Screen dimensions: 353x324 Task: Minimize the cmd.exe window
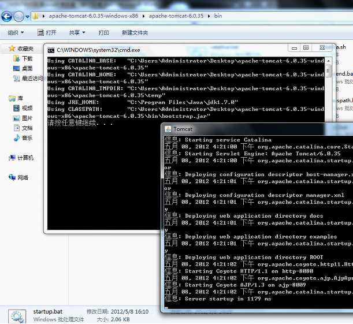(294, 48)
